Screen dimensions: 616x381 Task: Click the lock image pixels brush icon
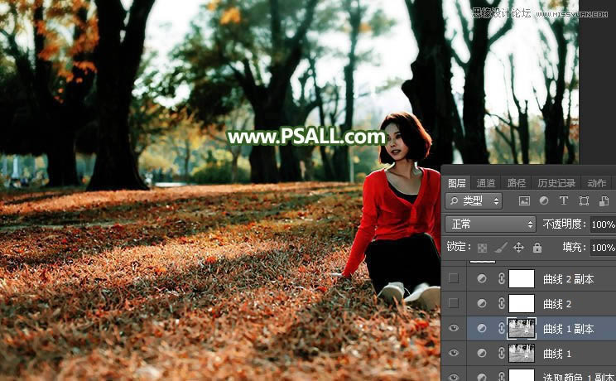pyautogui.click(x=500, y=248)
